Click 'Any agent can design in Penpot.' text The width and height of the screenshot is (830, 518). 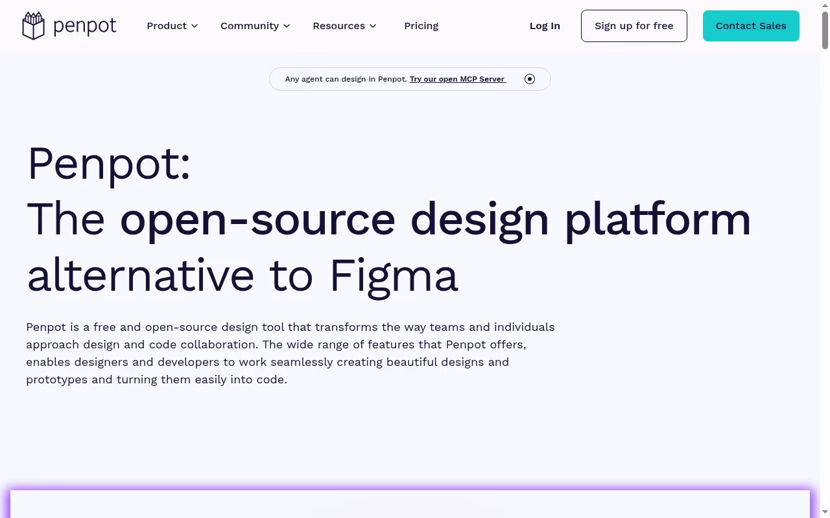(346, 79)
